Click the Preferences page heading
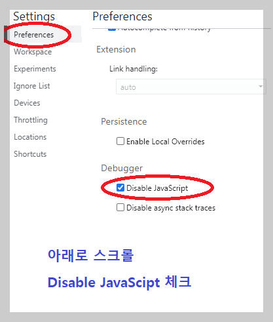The width and height of the screenshot is (273, 322). (122, 16)
